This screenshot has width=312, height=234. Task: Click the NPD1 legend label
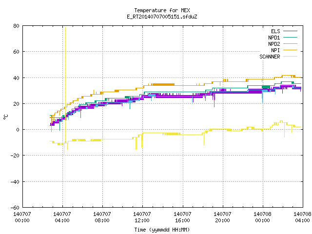(274, 38)
